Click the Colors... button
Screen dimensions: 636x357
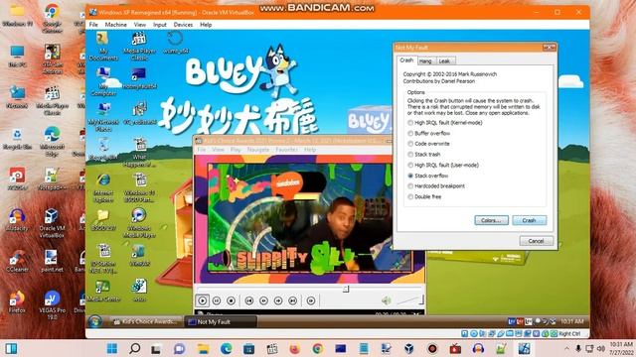[x=491, y=220]
